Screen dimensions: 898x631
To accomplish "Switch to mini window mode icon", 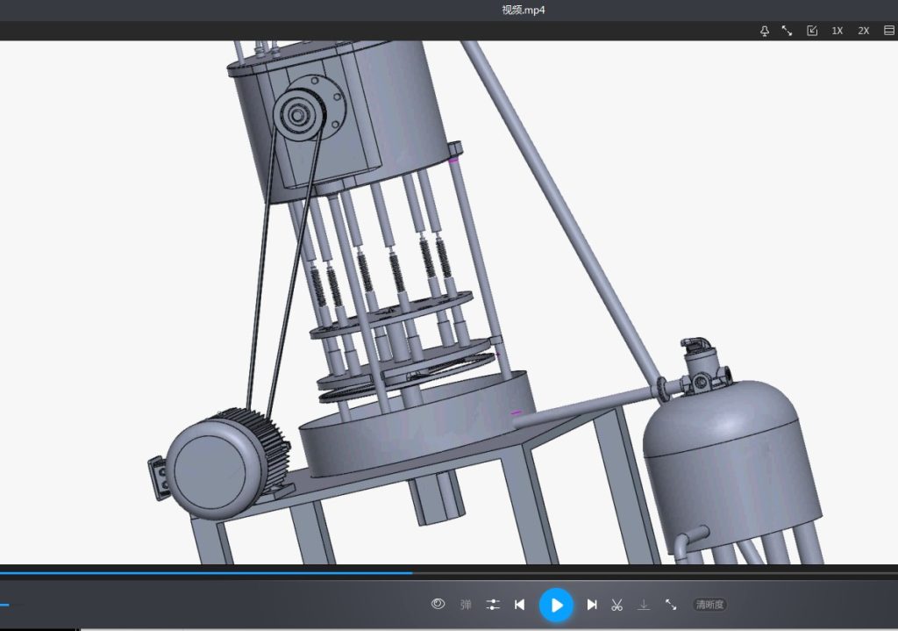I will point(812,31).
